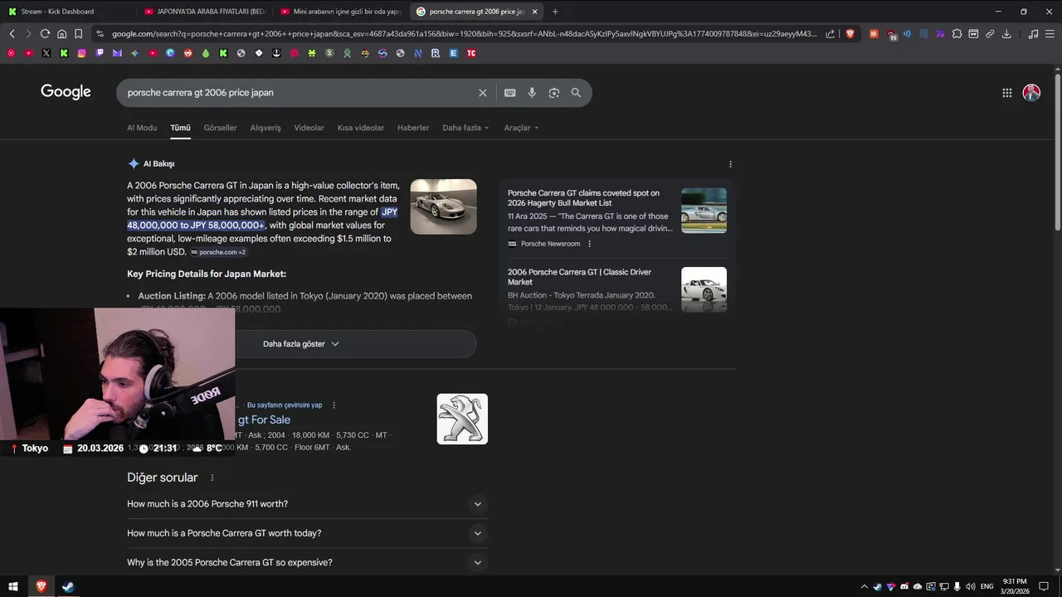Screen dimensions: 1062x597
Task: Open the music note media control
Action: point(1033,34)
